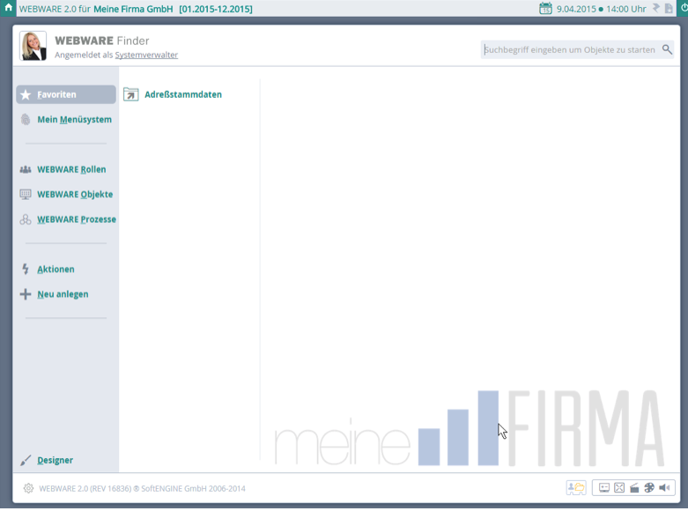Open WEBWARE Rollen section
The image size is (688, 511).
71,169
